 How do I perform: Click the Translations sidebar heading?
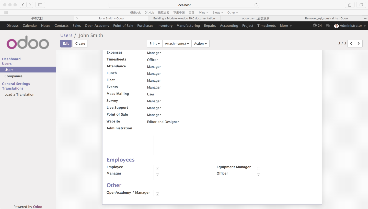(x=13, y=88)
